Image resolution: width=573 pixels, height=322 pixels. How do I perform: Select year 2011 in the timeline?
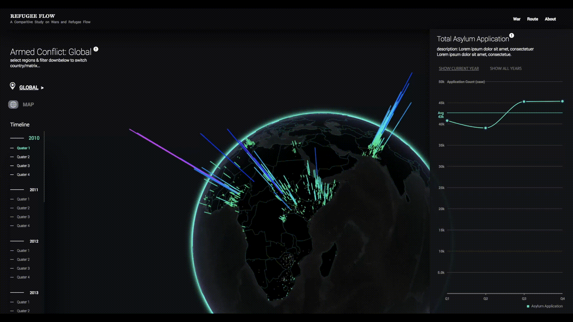click(34, 190)
